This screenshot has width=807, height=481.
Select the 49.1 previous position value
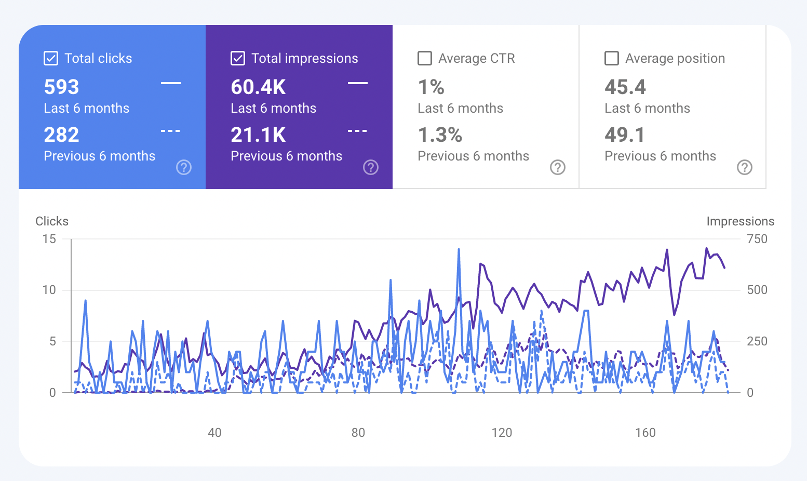tap(625, 135)
